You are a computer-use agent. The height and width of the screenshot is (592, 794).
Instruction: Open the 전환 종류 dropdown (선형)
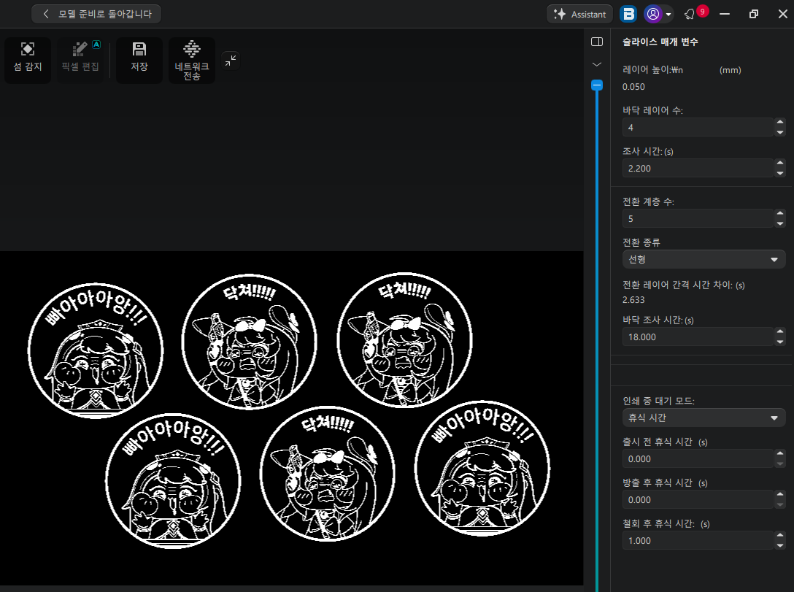704,259
